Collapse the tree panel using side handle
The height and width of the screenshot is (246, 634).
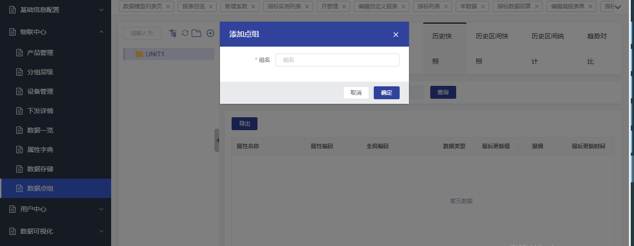pos(217,140)
